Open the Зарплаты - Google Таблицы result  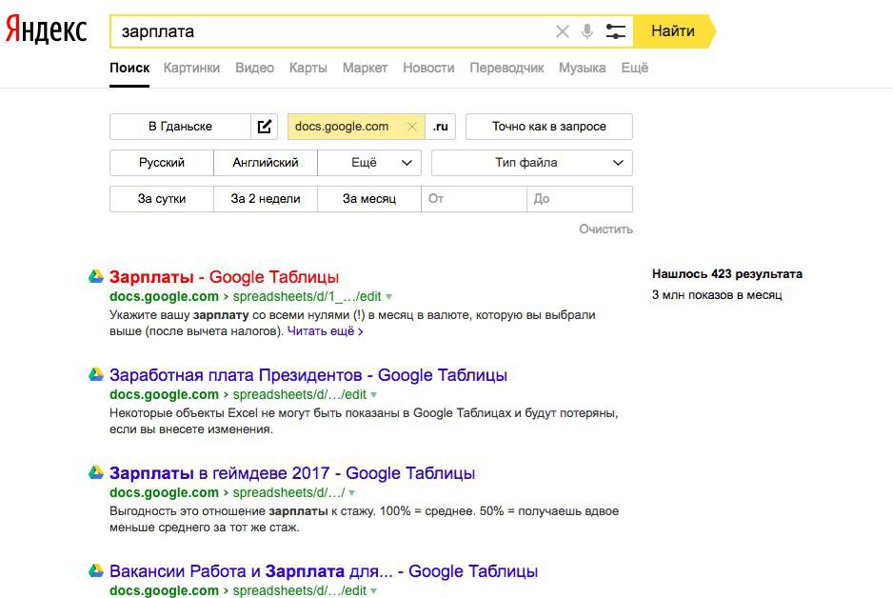[224, 277]
